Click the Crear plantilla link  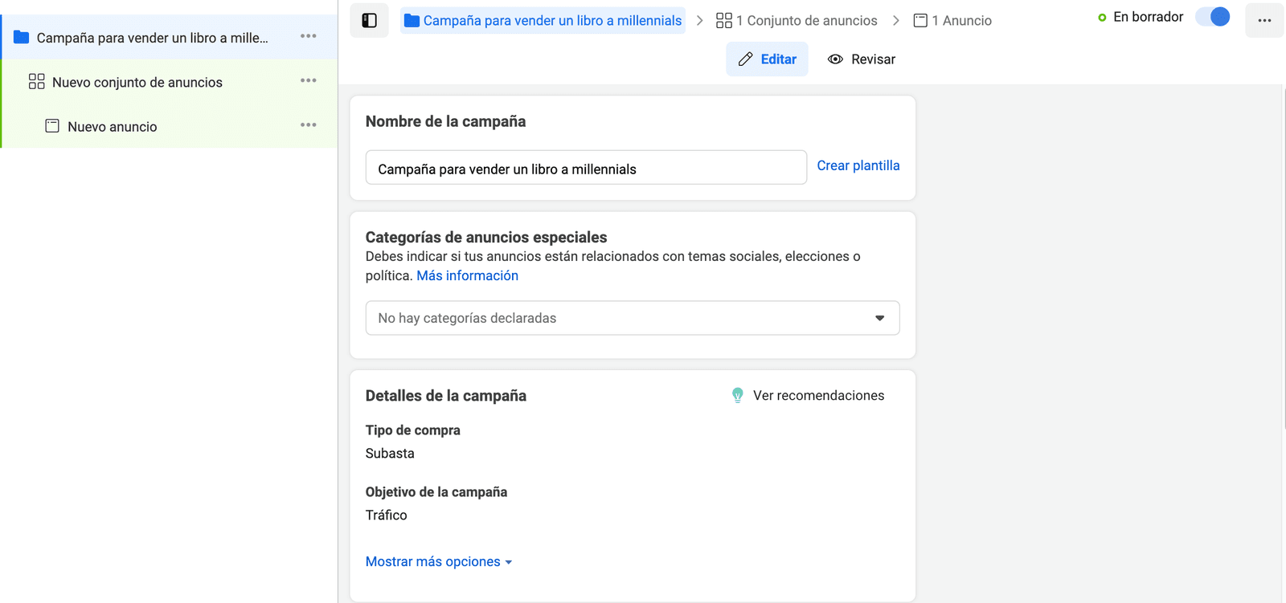pyautogui.click(x=858, y=165)
